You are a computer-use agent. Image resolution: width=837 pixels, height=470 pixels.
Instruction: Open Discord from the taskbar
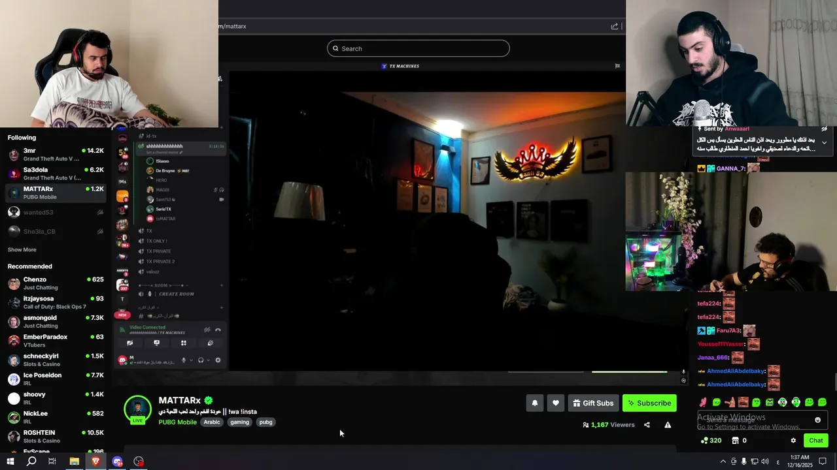pos(117,462)
